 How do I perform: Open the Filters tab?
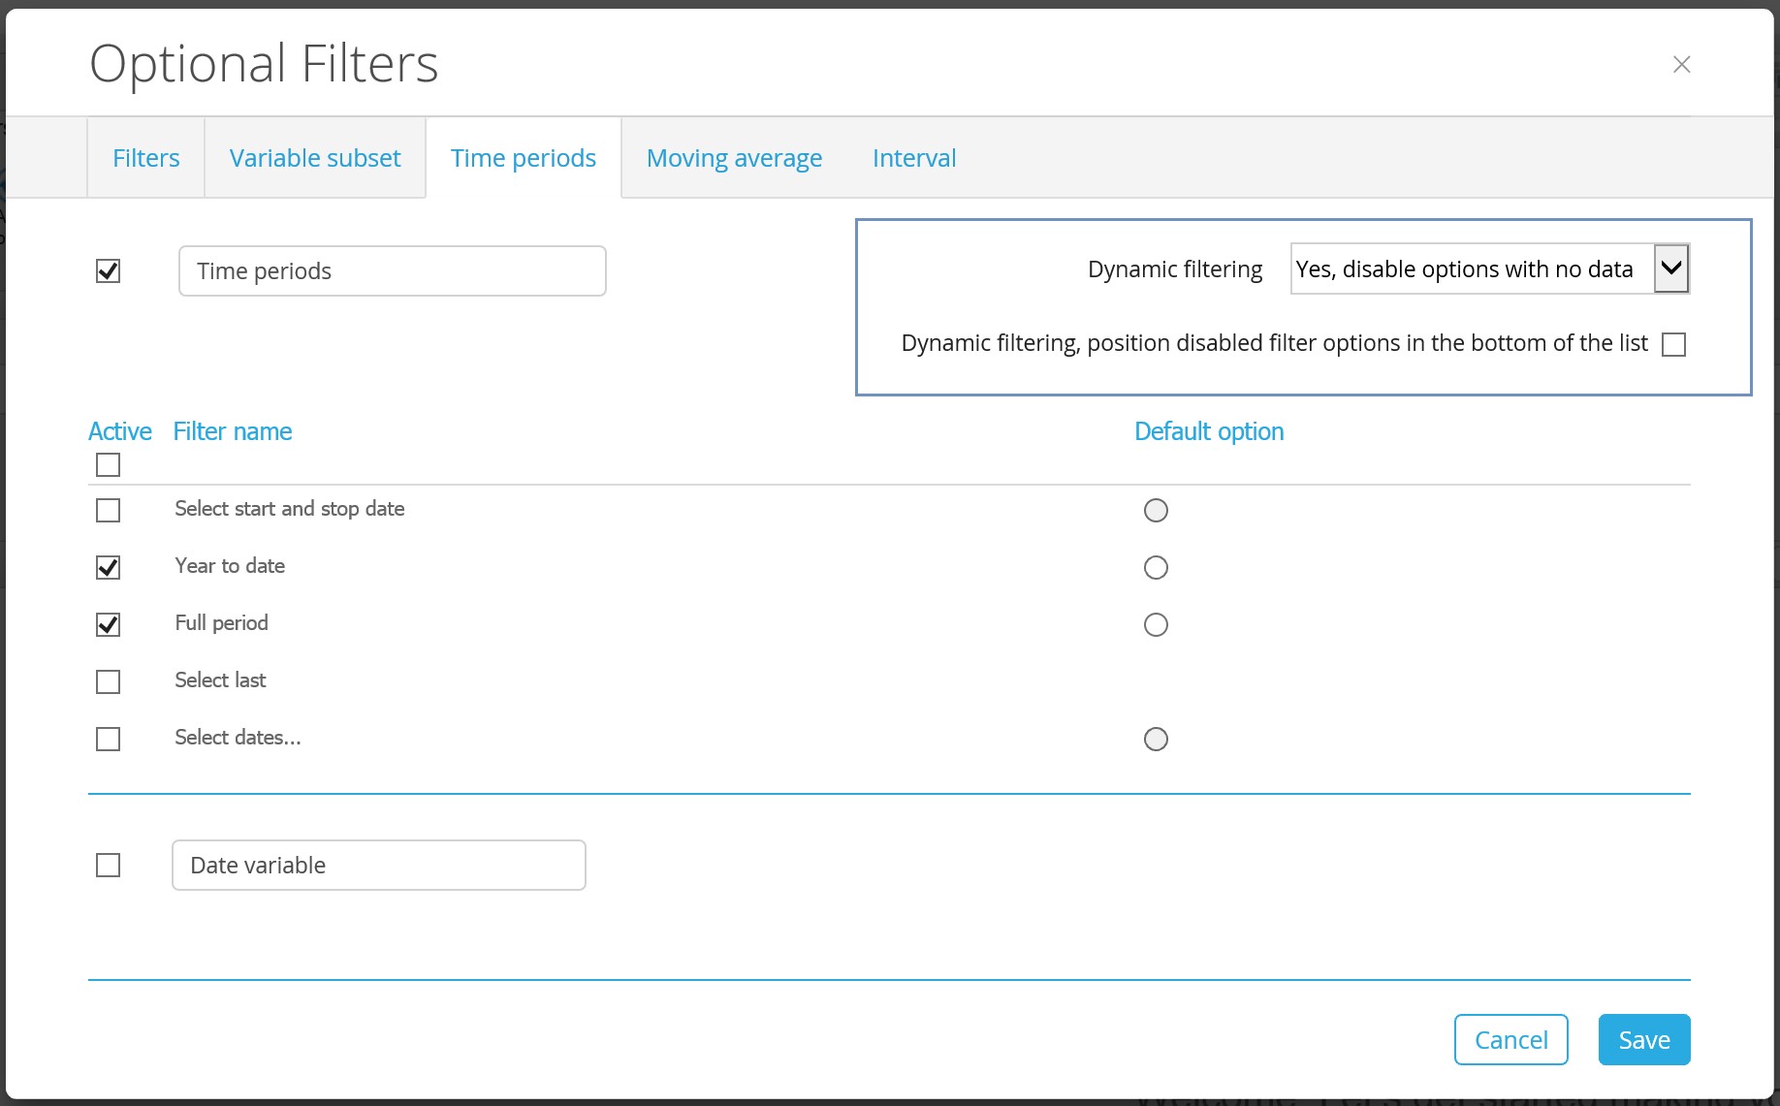coord(145,158)
